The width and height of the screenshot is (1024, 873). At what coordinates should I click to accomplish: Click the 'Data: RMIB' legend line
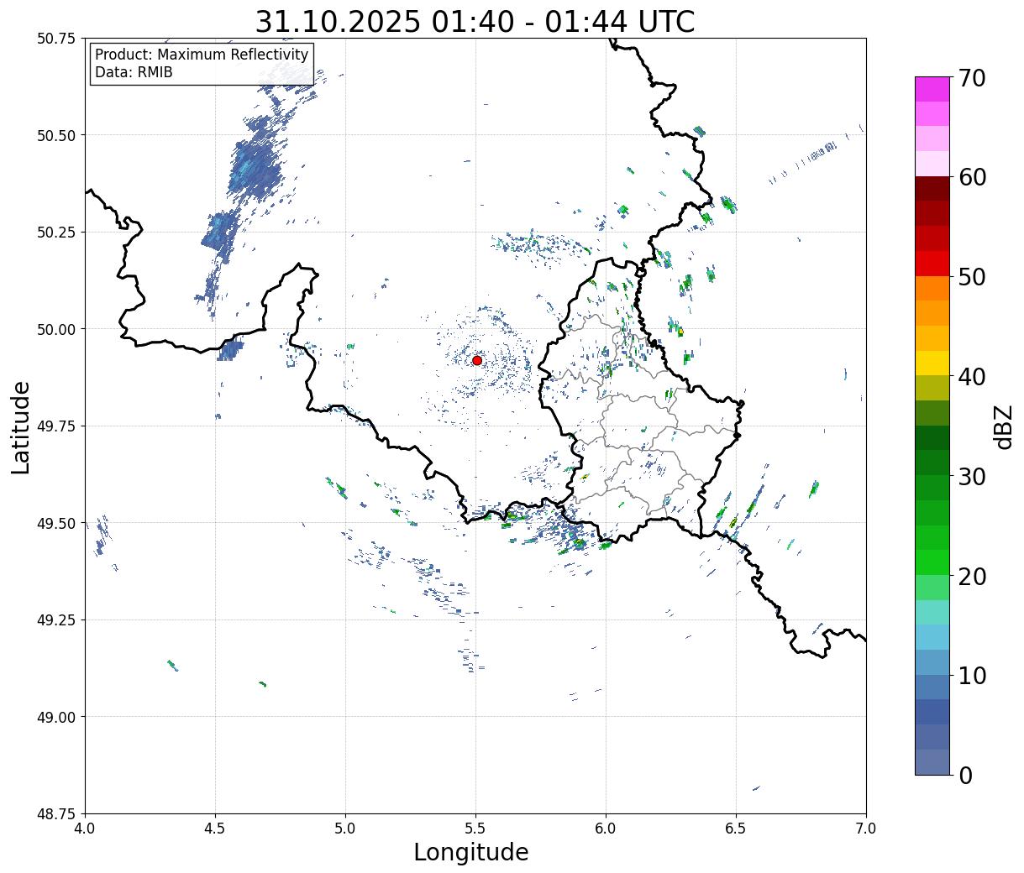click(x=134, y=72)
